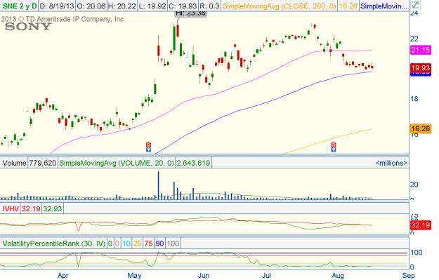
Task: Click the Aug label on time axis
Action: coord(338,276)
